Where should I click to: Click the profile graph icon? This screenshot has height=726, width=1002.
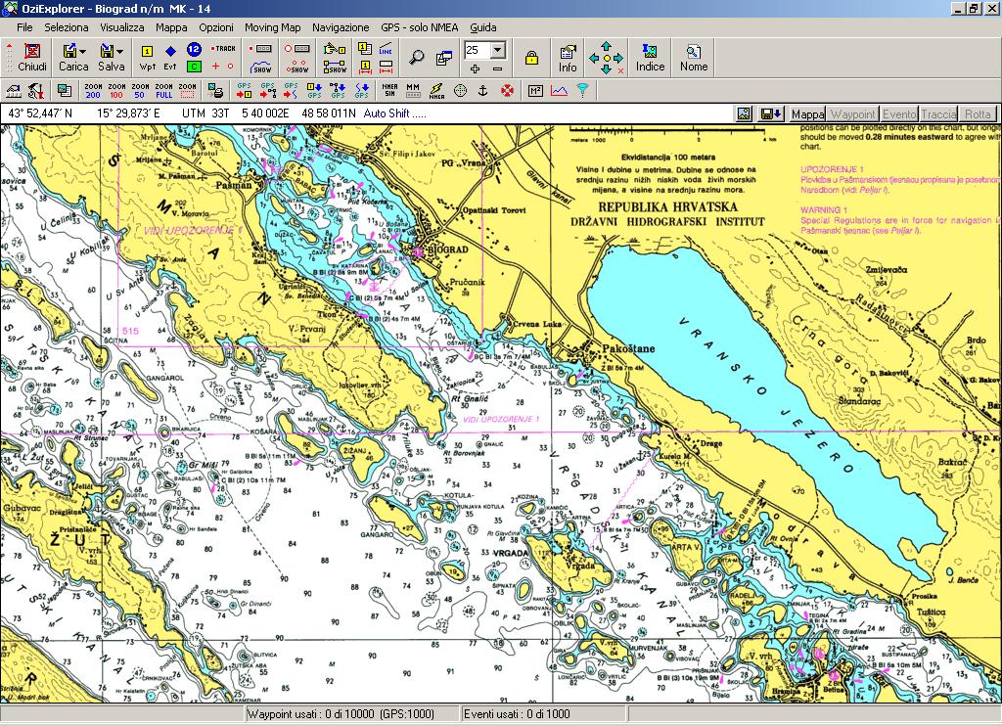click(559, 91)
